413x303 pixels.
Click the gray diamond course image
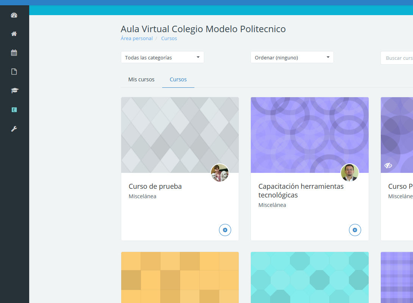[x=180, y=135]
